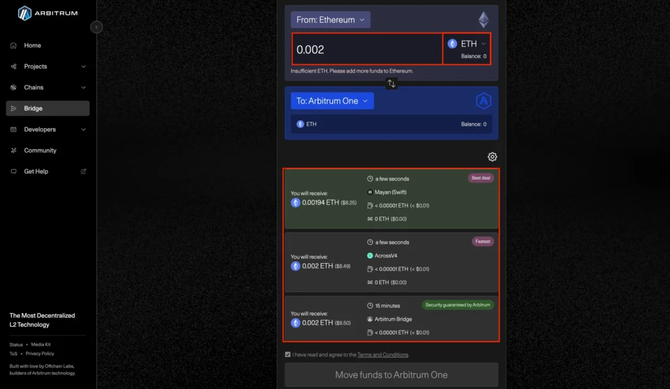The width and height of the screenshot is (670, 389).
Task: Click the gas fee icon on the Mayan route
Action: click(x=370, y=206)
